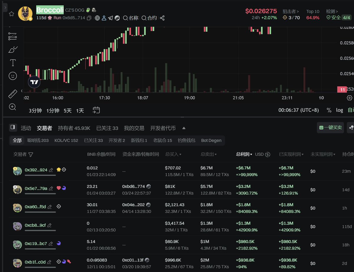
Task: Collapse the panel with the up triangle
Action: (184, 128)
